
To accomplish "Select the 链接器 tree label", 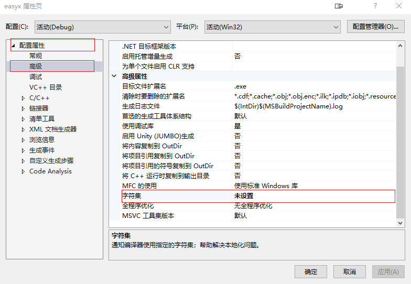I will tap(39, 108).
